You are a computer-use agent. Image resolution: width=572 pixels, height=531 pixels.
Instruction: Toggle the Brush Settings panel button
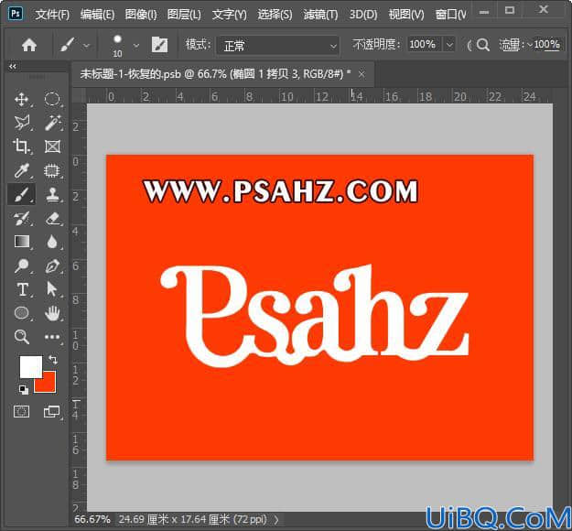click(x=159, y=45)
